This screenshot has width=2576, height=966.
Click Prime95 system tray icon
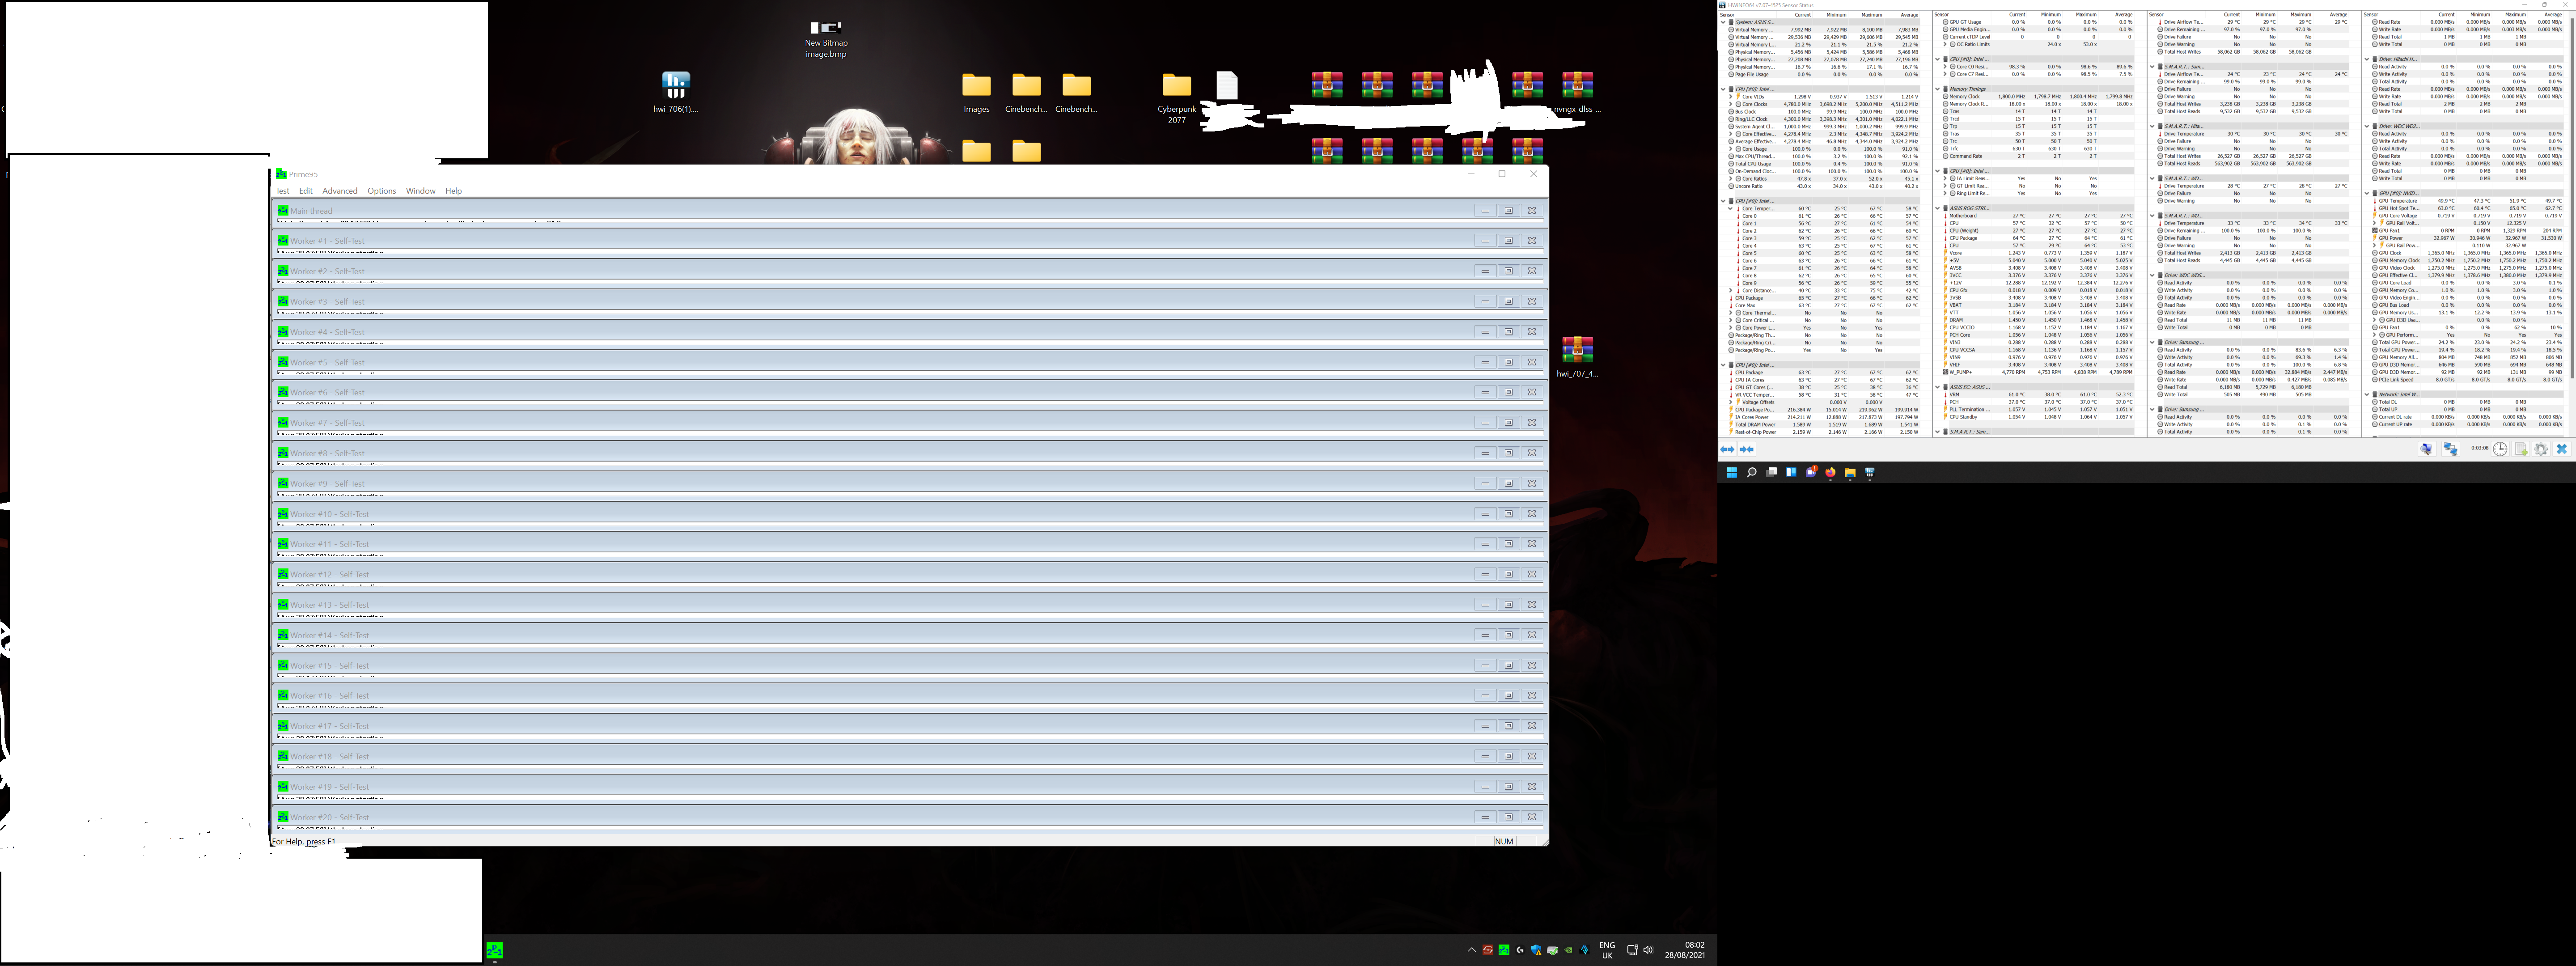click(1504, 950)
